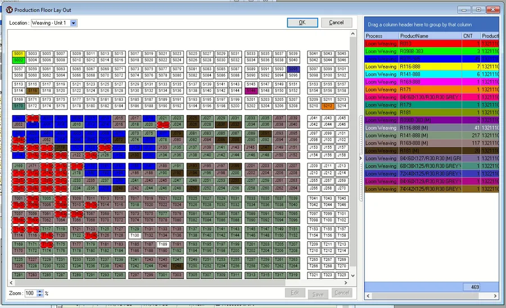Select the brown R181 (M) row

[432, 151]
